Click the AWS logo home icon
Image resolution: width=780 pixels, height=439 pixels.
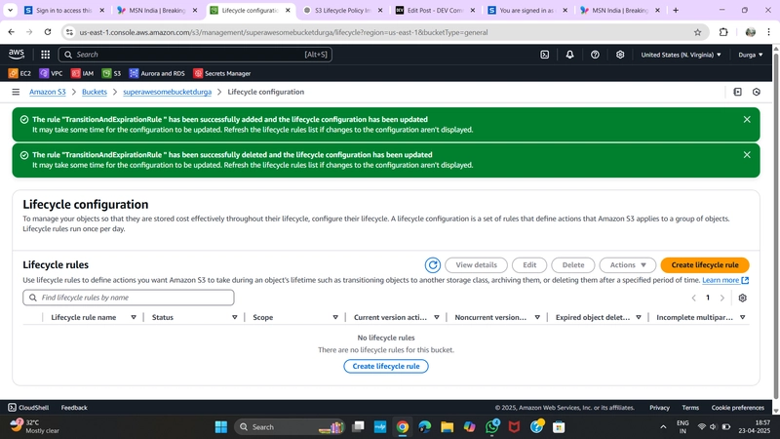pos(17,55)
